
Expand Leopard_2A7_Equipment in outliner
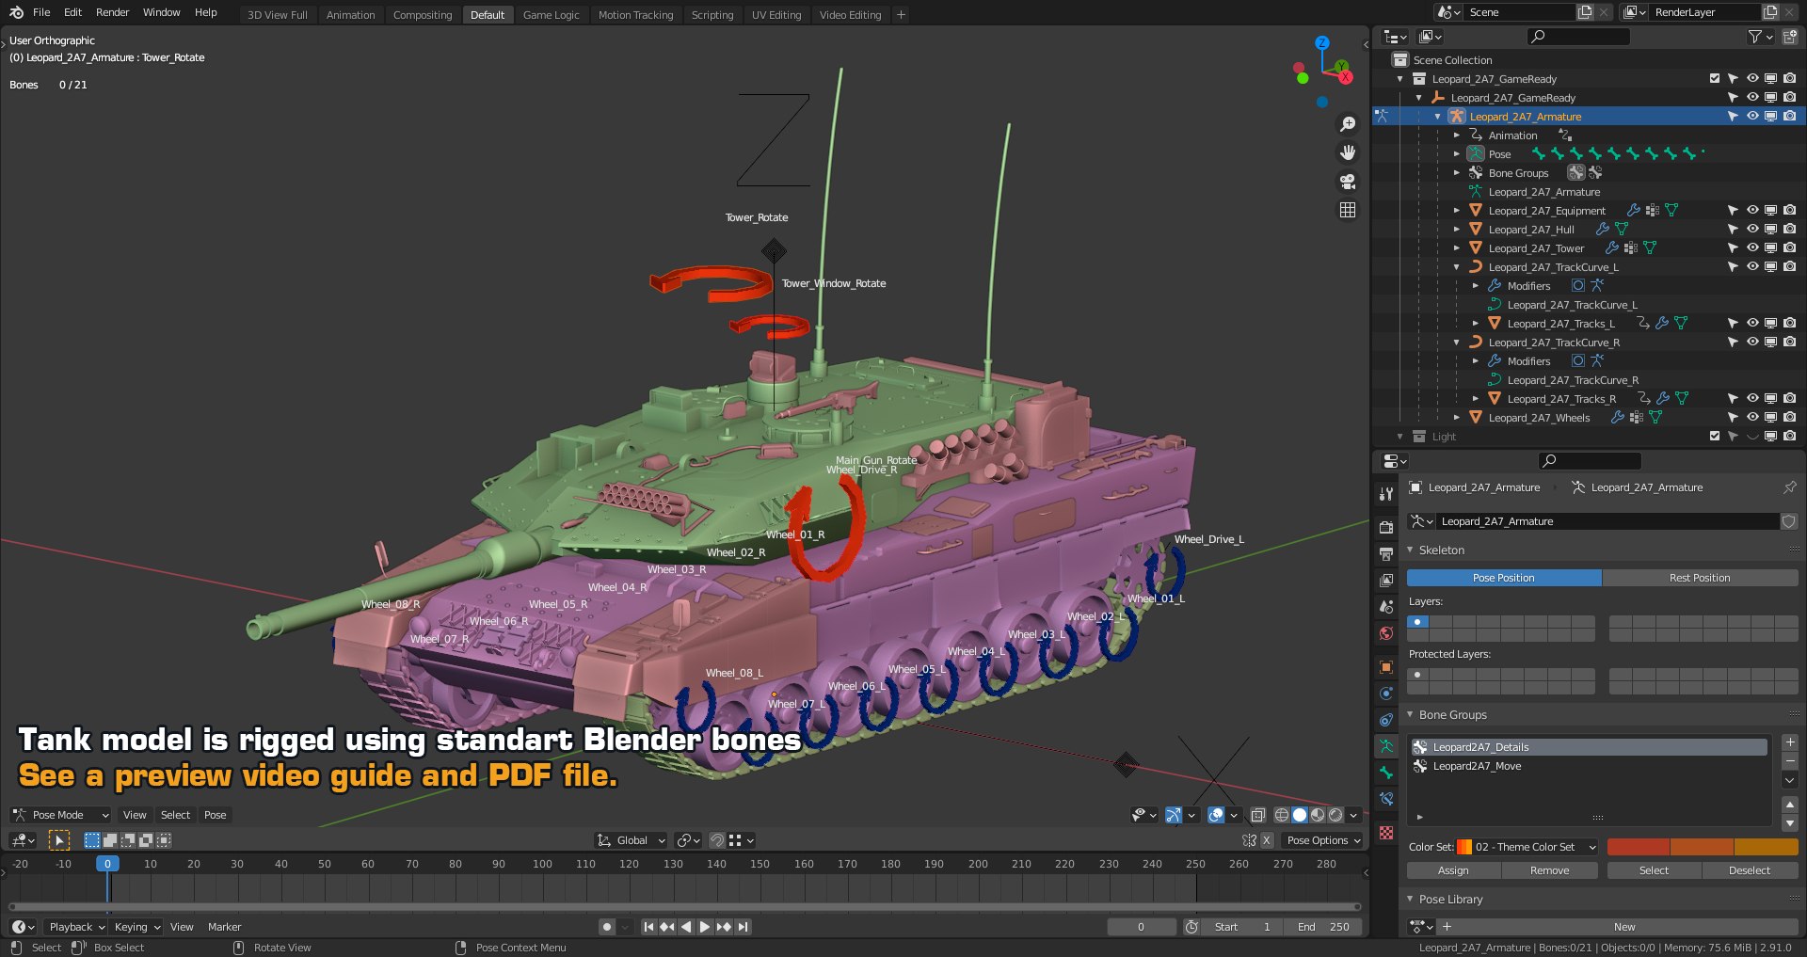1457,211
